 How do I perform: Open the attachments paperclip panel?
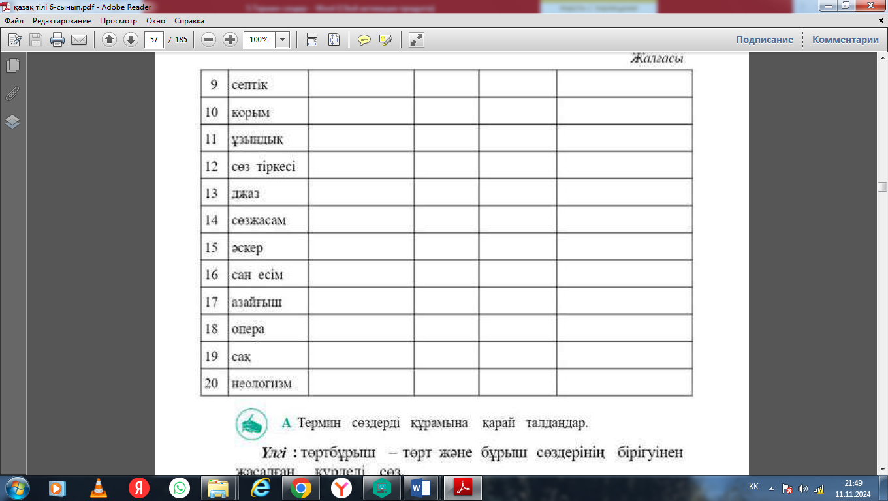click(x=12, y=94)
